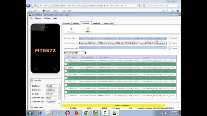Open Internet Explorer from taskbar
This screenshot has height=116, width=207.
click(x=39, y=113)
